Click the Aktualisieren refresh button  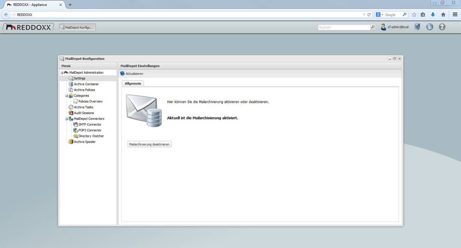click(x=132, y=73)
